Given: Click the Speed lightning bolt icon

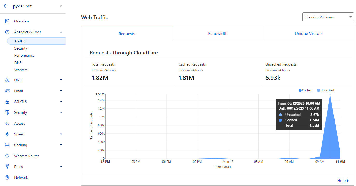Looking at the screenshot, I should pos(7,134).
